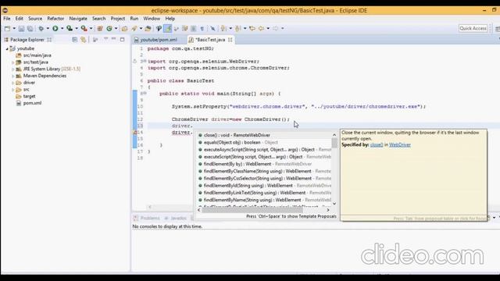Click the Forward navigation arrow icon
This screenshot has height=281, width=500.
275,28
